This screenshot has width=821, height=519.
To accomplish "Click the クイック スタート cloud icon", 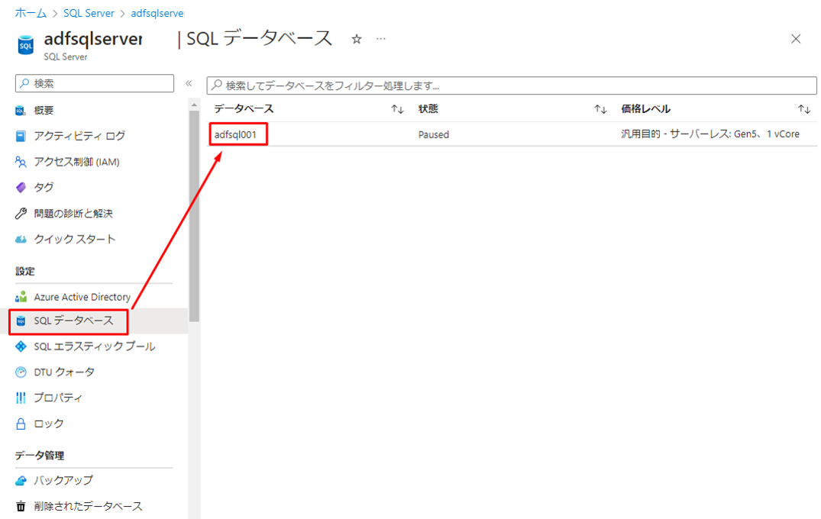I will click(x=21, y=239).
